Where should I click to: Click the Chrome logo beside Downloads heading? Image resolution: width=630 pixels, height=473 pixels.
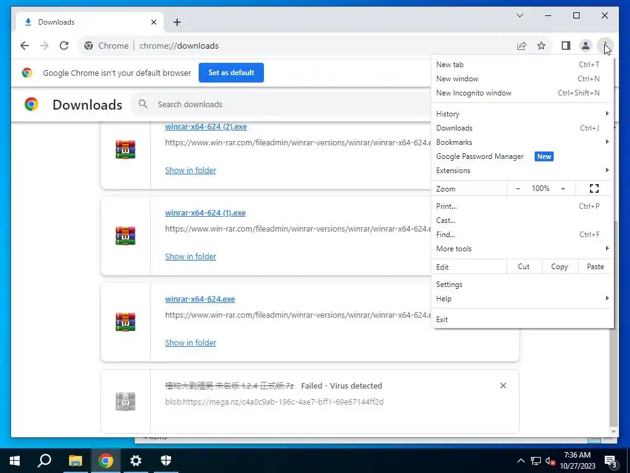[x=31, y=104]
